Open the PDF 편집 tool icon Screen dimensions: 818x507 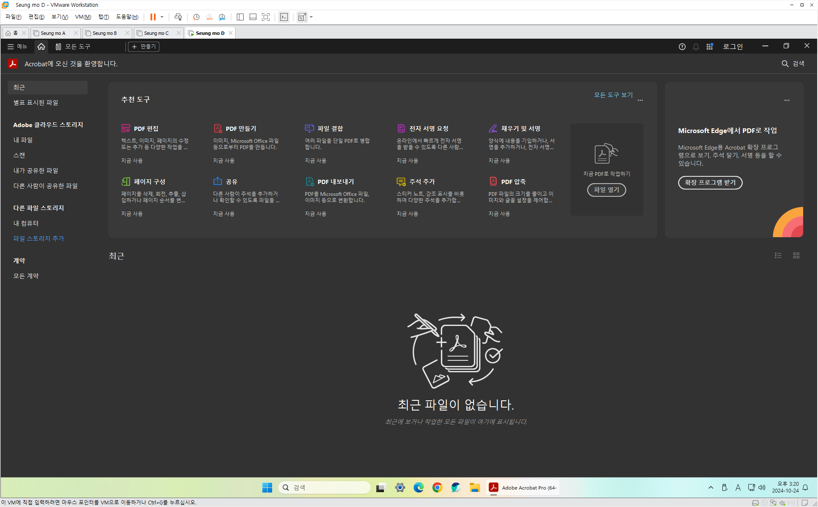(x=125, y=128)
